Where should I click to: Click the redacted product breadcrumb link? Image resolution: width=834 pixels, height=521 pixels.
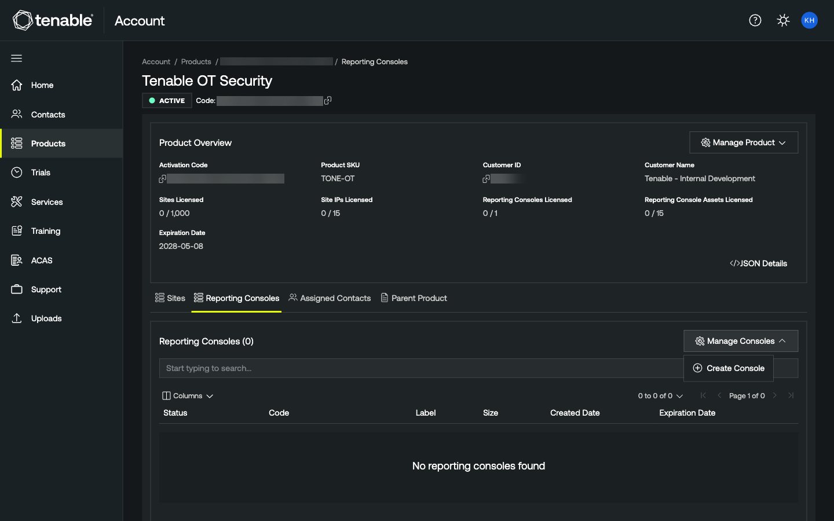276,61
